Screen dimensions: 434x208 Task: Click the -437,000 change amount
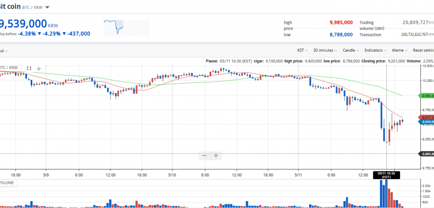pos(78,34)
